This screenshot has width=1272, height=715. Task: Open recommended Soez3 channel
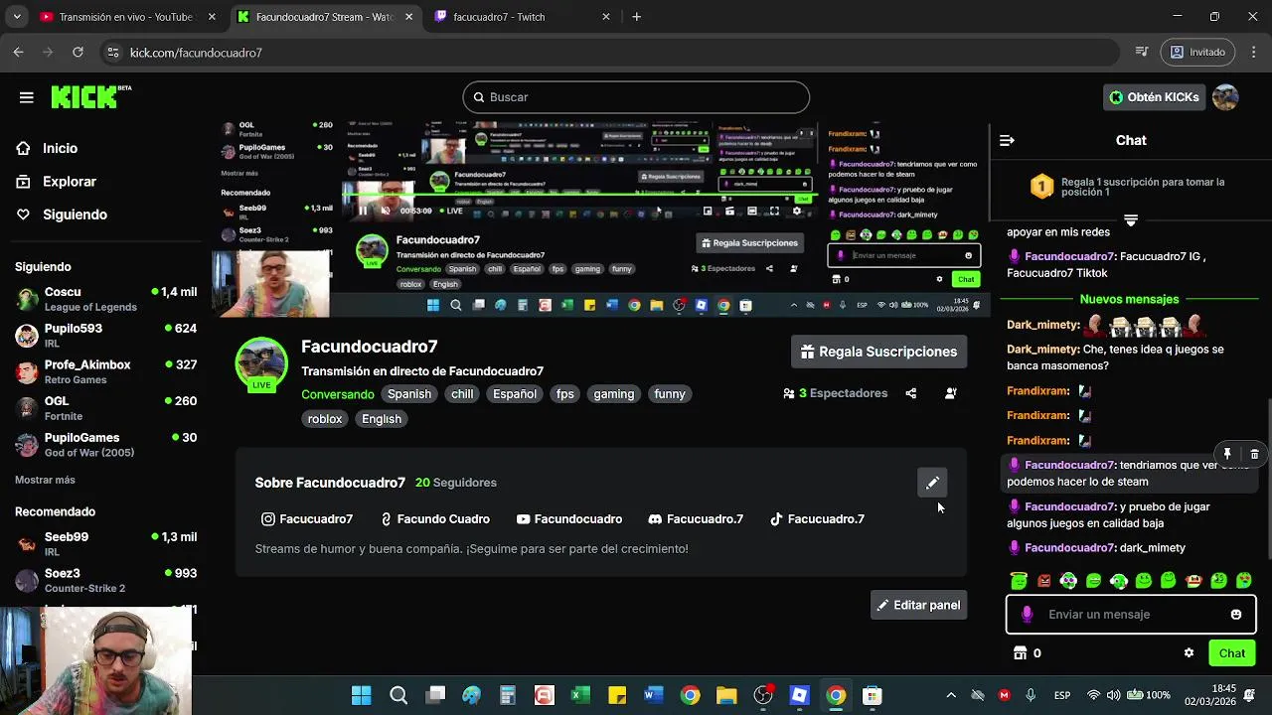click(105, 580)
